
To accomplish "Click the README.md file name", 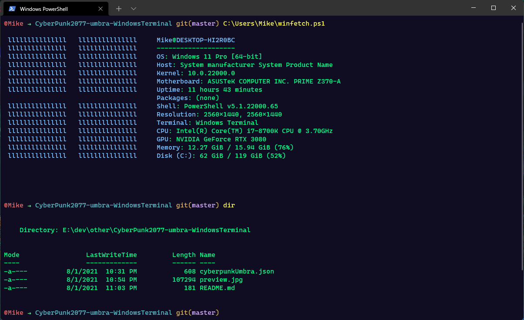I will [x=217, y=288].
